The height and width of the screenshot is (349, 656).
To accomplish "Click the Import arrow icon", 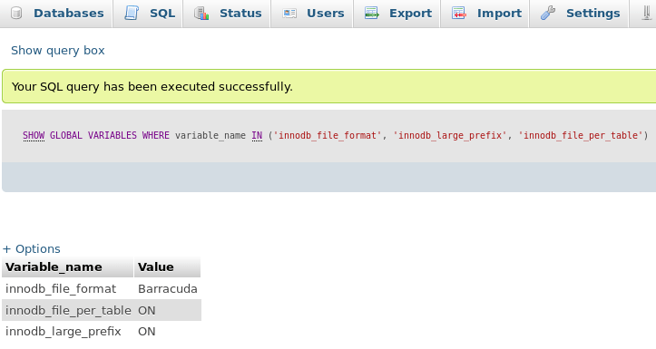I will tap(459, 14).
